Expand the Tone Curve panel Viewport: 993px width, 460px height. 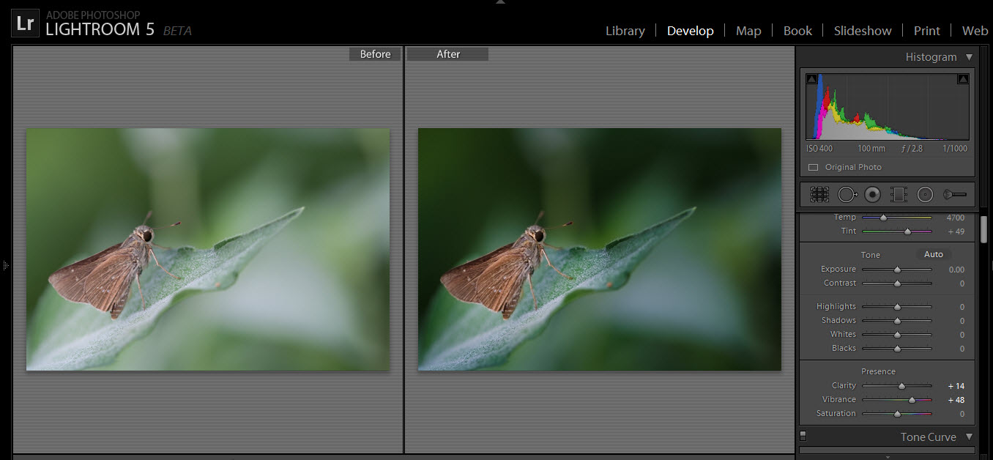969,437
